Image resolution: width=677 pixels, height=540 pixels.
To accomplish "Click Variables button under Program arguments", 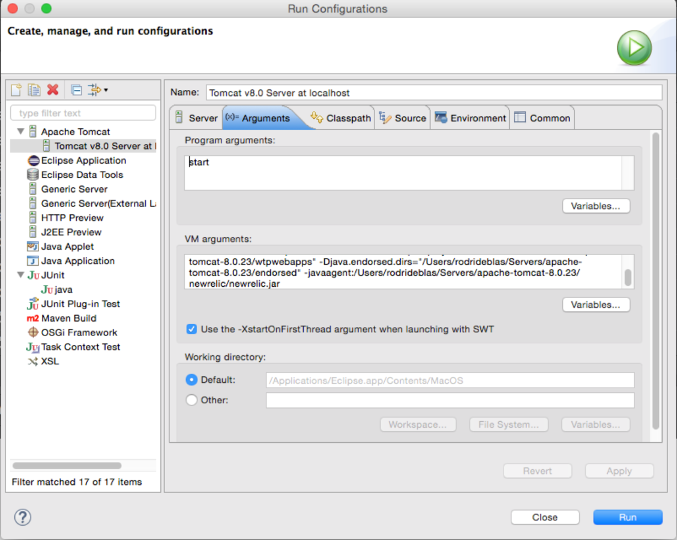I will pos(596,206).
